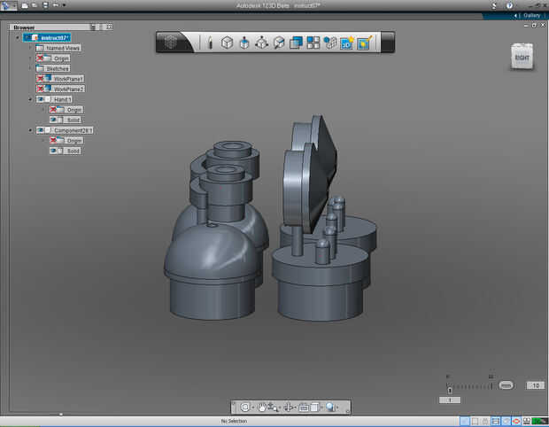Click the mm units button
Screen dimensions: 549x427
(x=506, y=385)
